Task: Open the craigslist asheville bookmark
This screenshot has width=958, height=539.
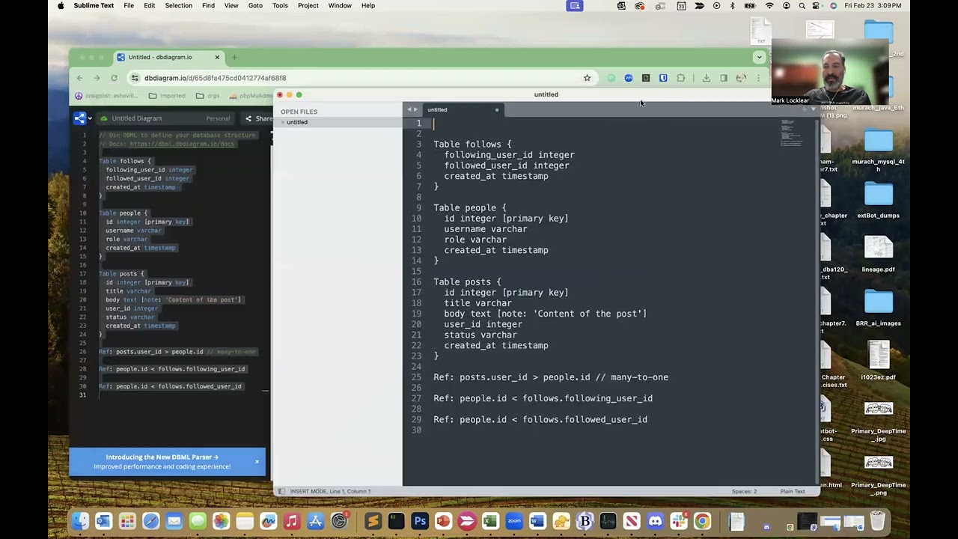Action: pyautogui.click(x=106, y=96)
